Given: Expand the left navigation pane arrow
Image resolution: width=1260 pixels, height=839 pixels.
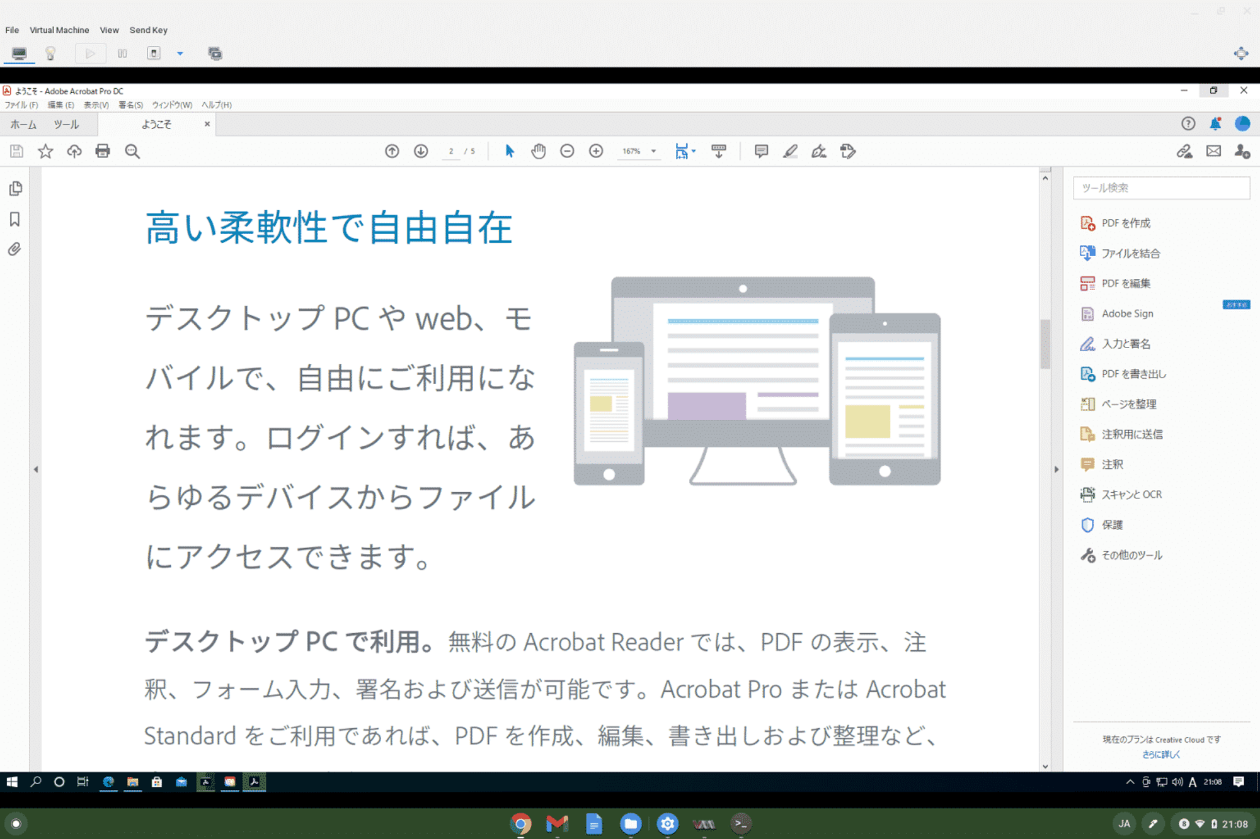Looking at the screenshot, I should (x=36, y=470).
